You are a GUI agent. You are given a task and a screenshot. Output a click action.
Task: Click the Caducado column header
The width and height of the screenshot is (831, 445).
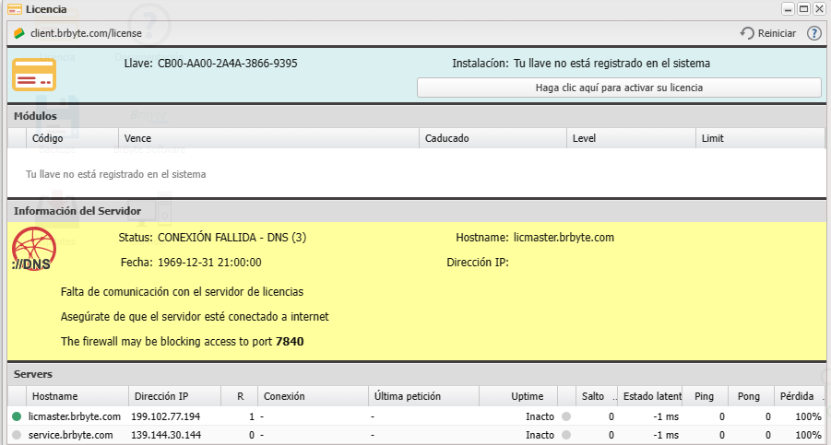[447, 138]
